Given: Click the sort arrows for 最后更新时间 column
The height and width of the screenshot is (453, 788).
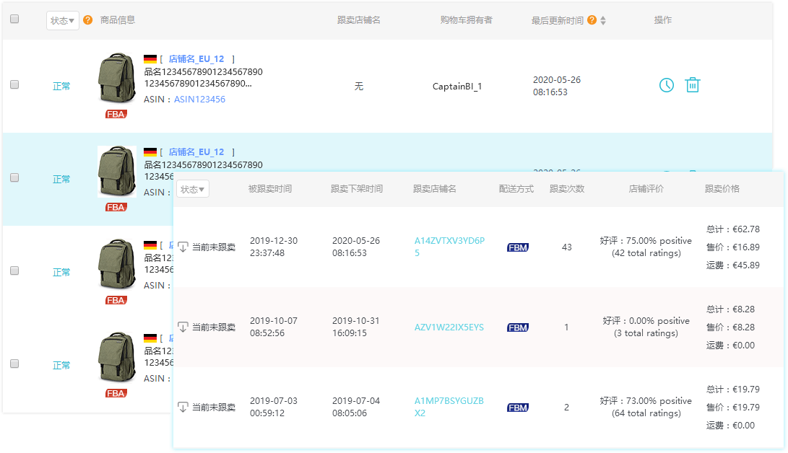Looking at the screenshot, I should click(603, 21).
